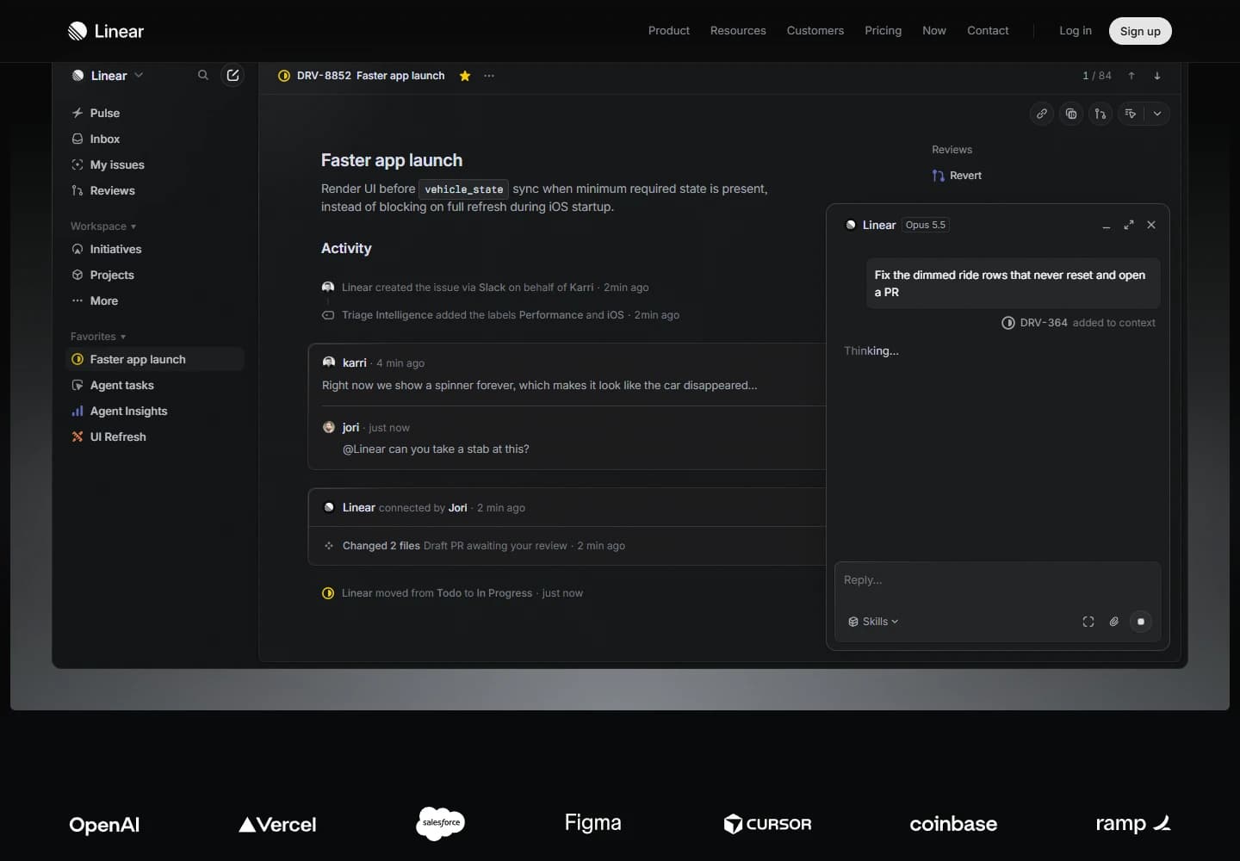
Task: Open Pulse in the sidebar
Action: (x=155, y=113)
